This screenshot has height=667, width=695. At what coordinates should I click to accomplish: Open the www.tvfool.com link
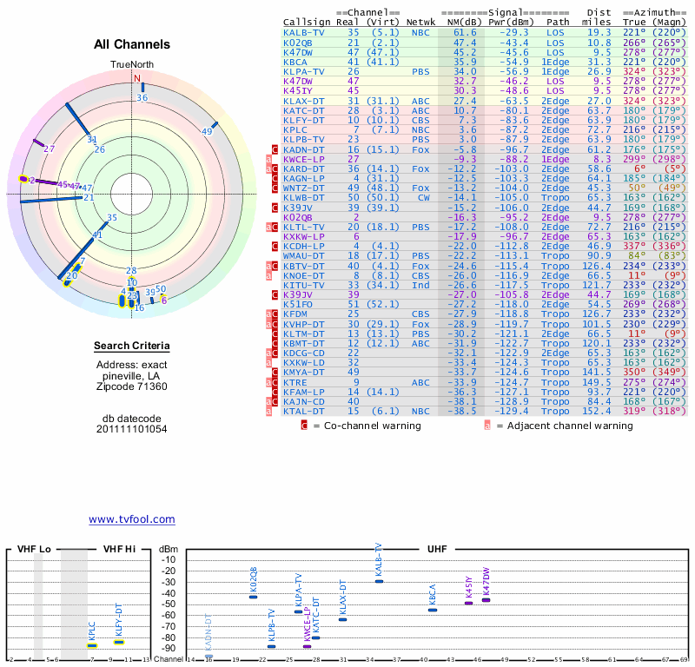point(131,519)
